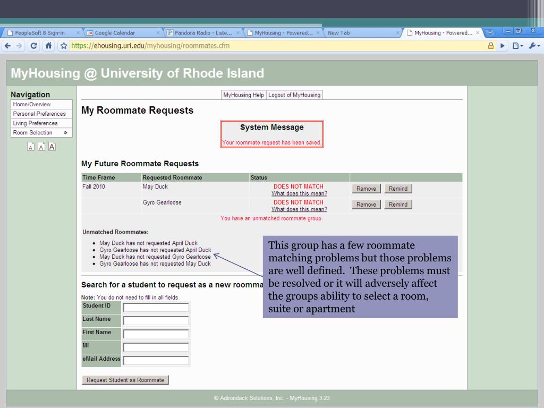Click the padlock security icon in the address bar
Image resolution: width=544 pixels, height=408 pixels.
[x=490, y=46]
